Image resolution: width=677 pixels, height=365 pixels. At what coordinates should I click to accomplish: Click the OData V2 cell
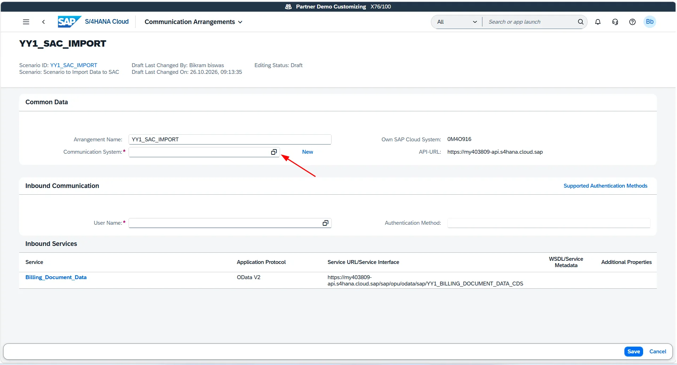pos(249,277)
